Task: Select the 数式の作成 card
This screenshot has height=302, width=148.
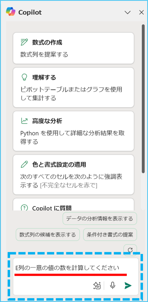Action: 74,48
